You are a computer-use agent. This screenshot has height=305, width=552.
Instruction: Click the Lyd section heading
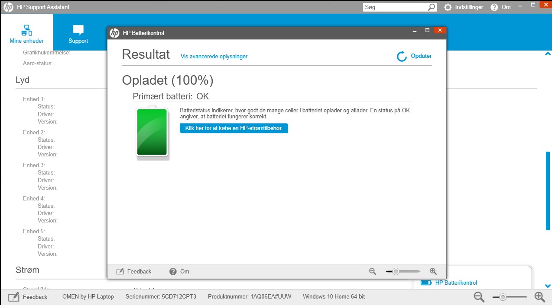point(23,80)
